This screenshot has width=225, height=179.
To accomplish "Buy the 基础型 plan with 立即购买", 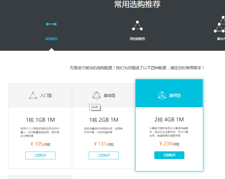I will (x=104, y=155).
